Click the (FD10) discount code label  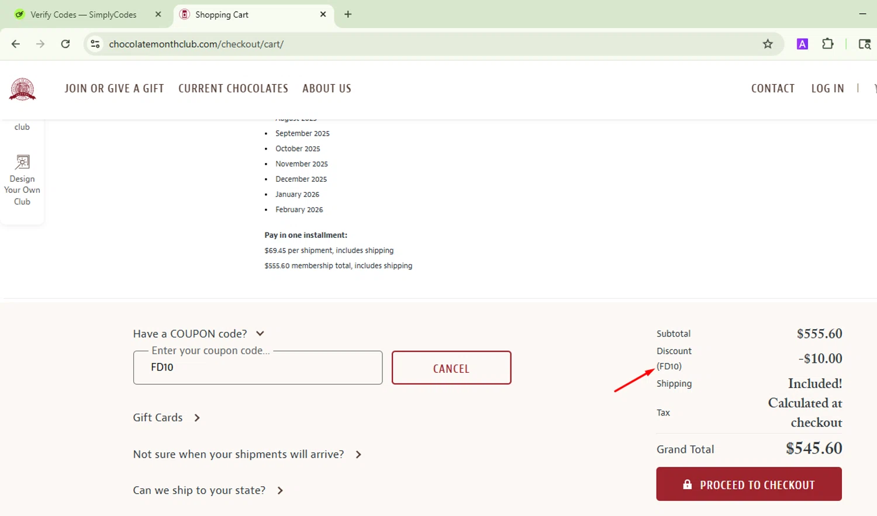pyautogui.click(x=669, y=366)
